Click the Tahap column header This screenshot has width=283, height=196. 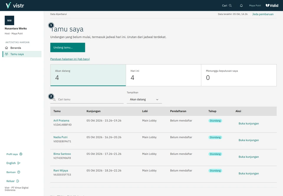[212, 111]
